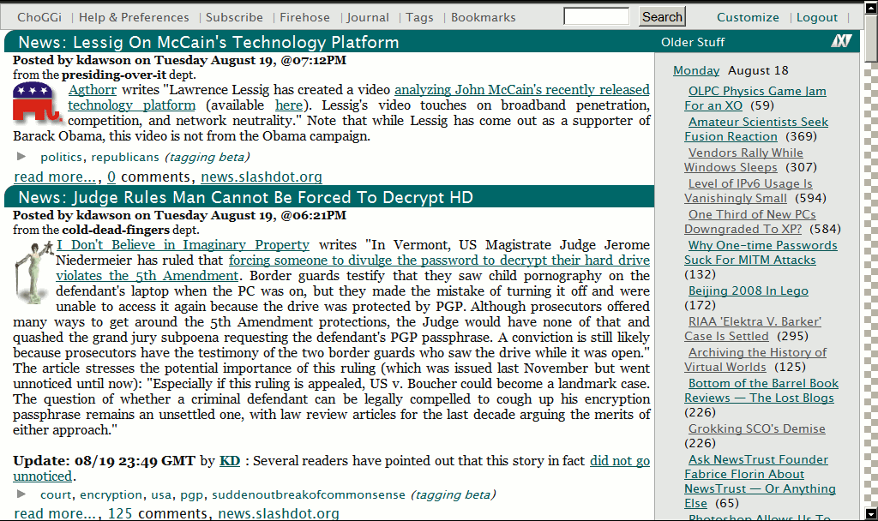This screenshot has width=878, height=521.
Task: Click the 'here' platform link
Action: coord(289,105)
